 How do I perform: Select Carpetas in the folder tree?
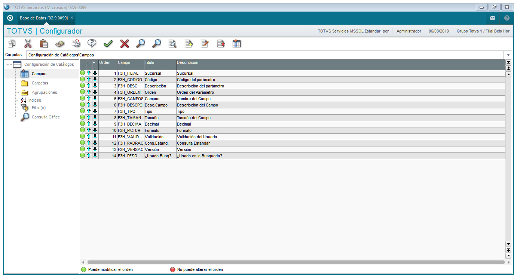point(40,83)
